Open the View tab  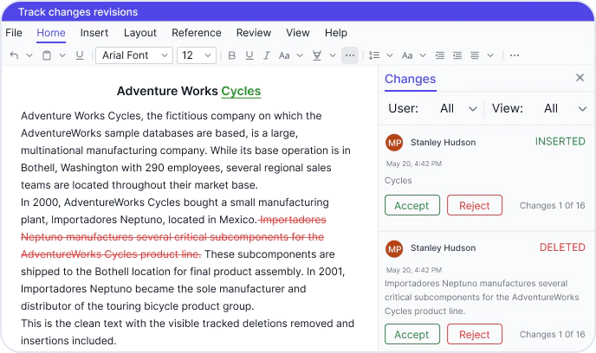tap(298, 33)
